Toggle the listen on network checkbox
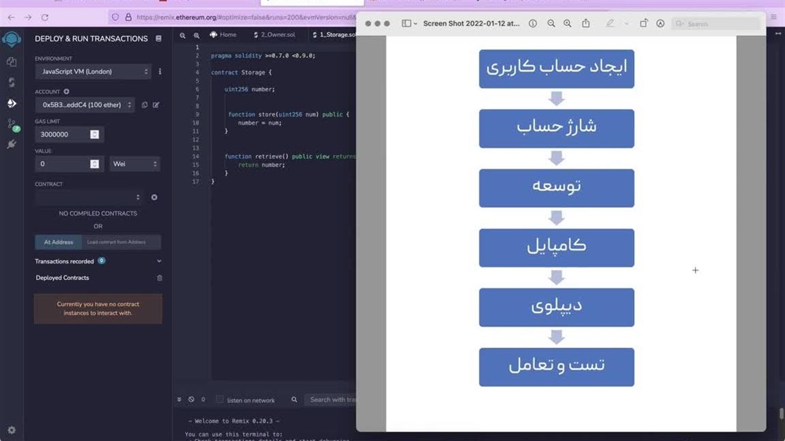This screenshot has width=785, height=441. pyautogui.click(x=220, y=399)
